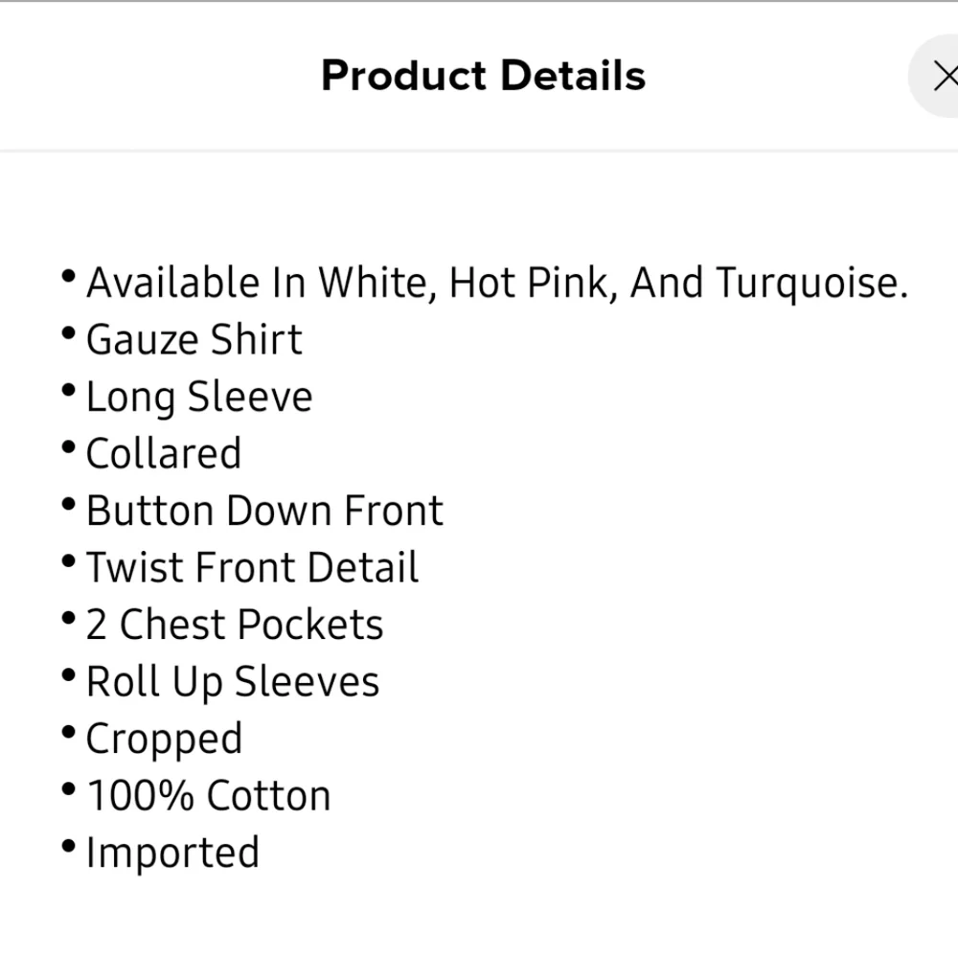Click the "Button Down Front" list item

click(x=264, y=511)
